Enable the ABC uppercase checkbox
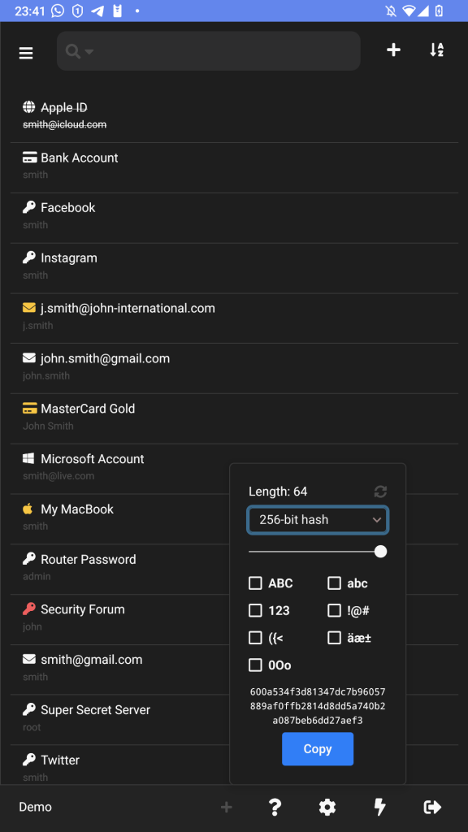Viewport: 468px width, 832px height. pos(255,583)
